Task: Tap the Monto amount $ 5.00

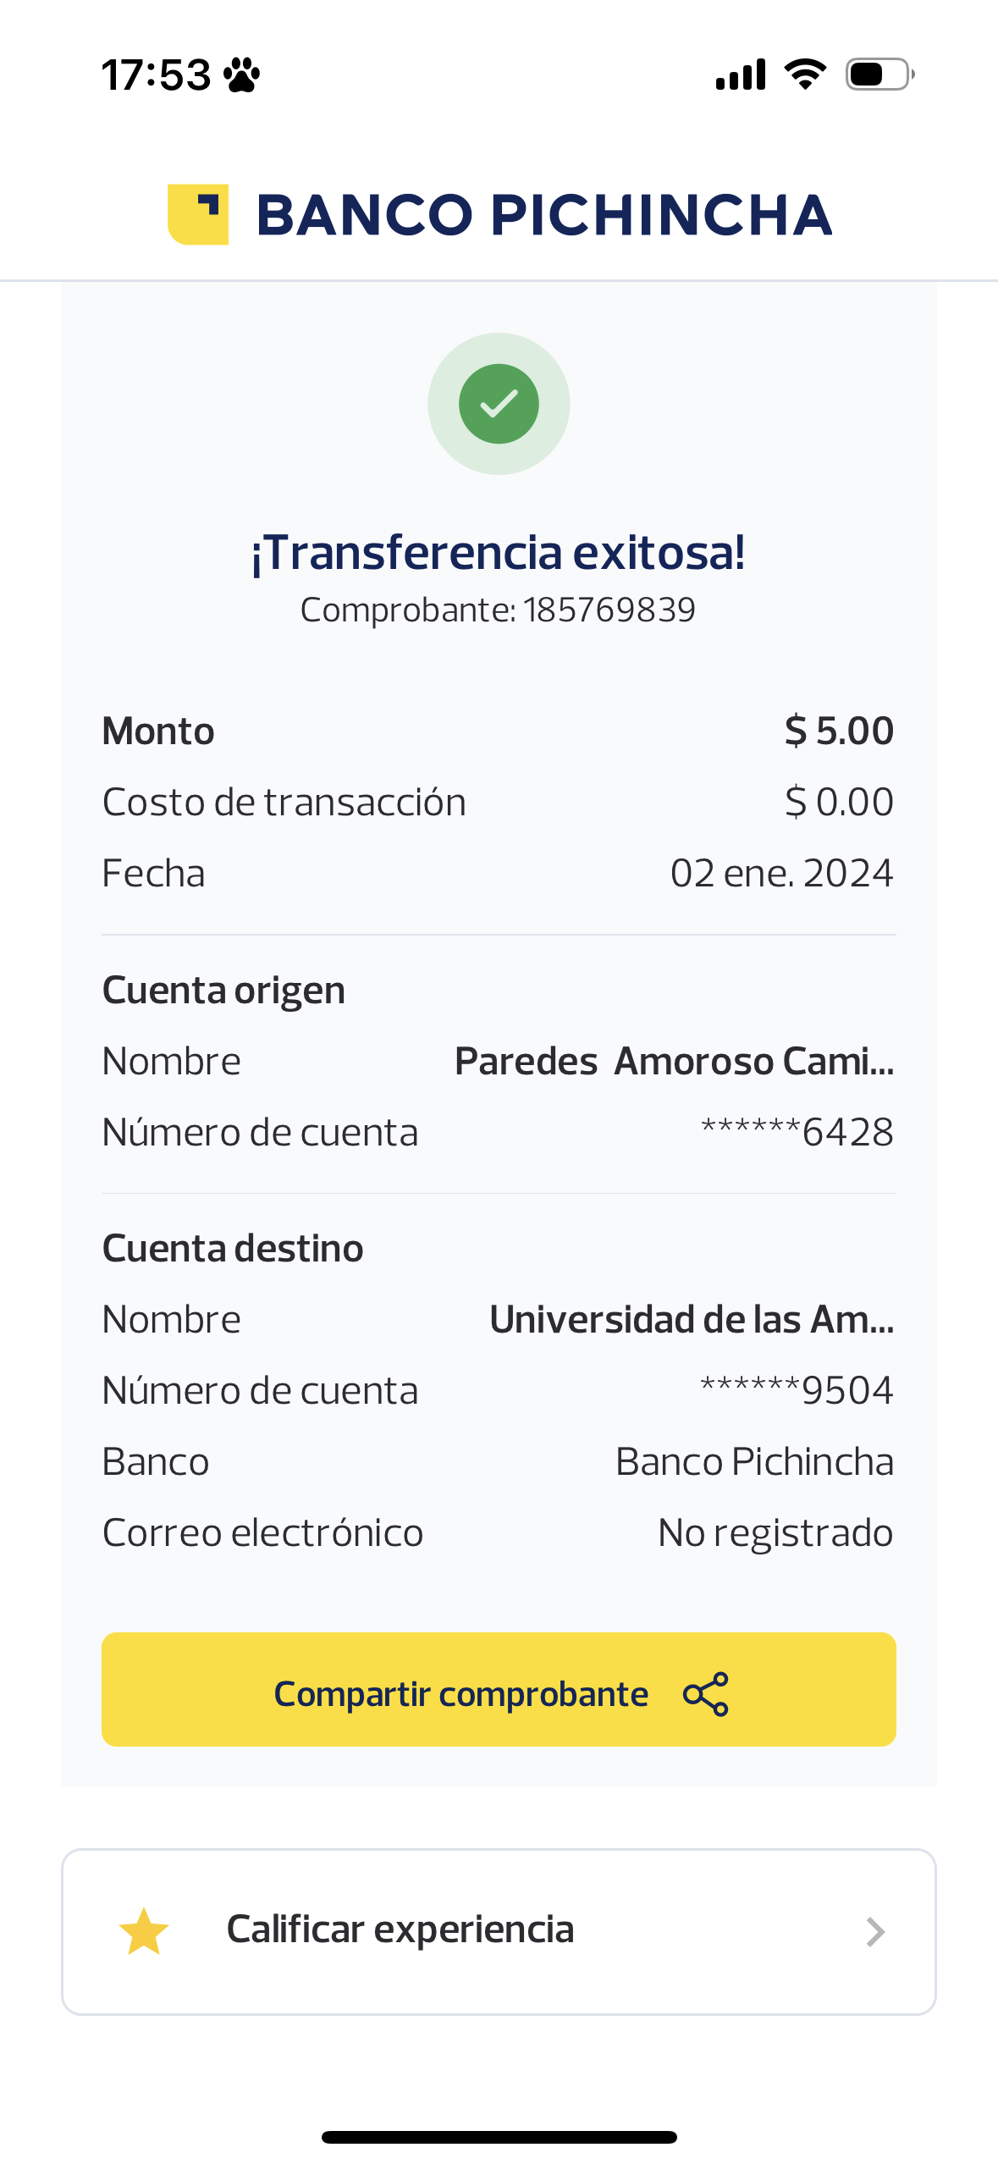Action: 839,731
